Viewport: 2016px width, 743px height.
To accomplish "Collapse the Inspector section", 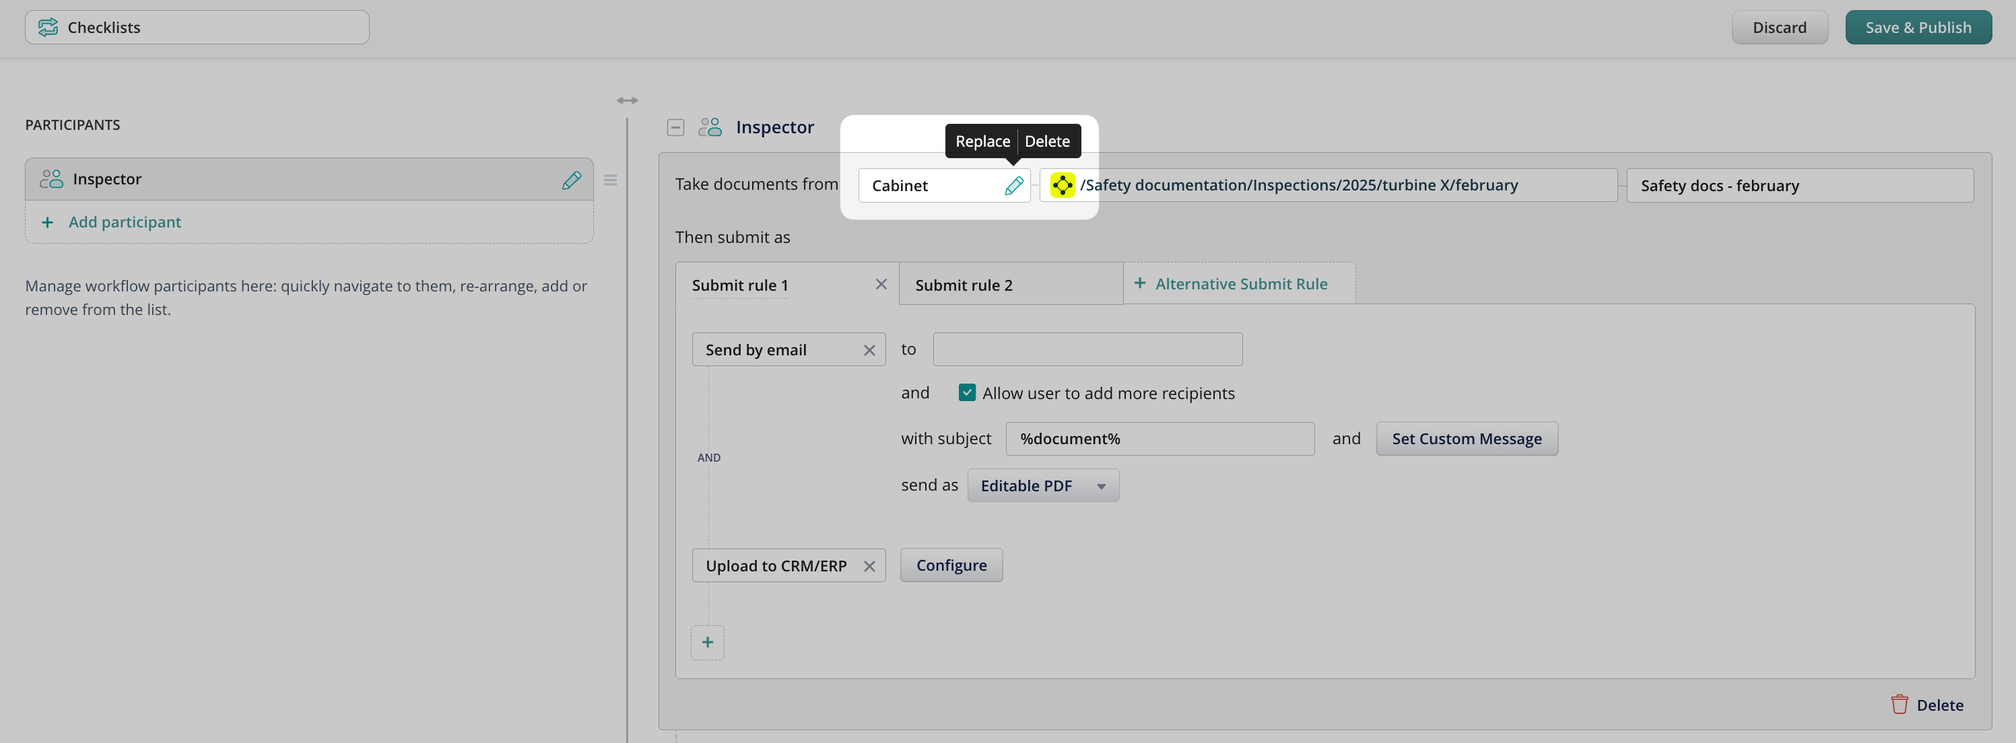I will pyautogui.click(x=675, y=127).
